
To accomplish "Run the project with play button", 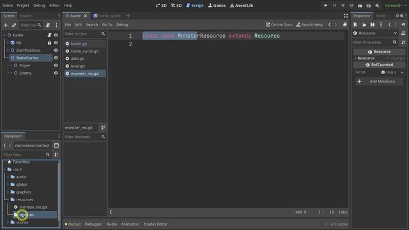I will coord(325,6).
